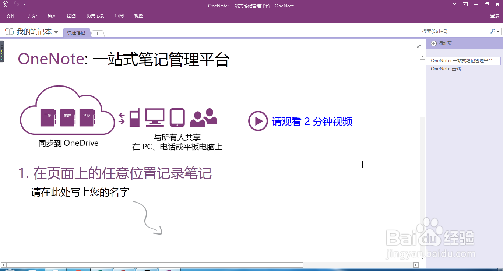
Task: Open the 文件 menu
Action: pyautogui.click(x=11, y=16)
